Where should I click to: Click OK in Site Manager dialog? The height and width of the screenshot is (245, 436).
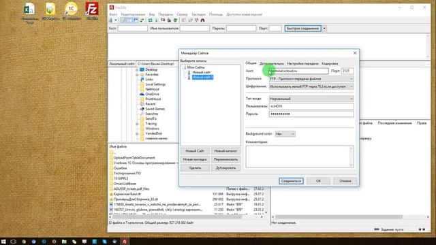click(318, 181)
